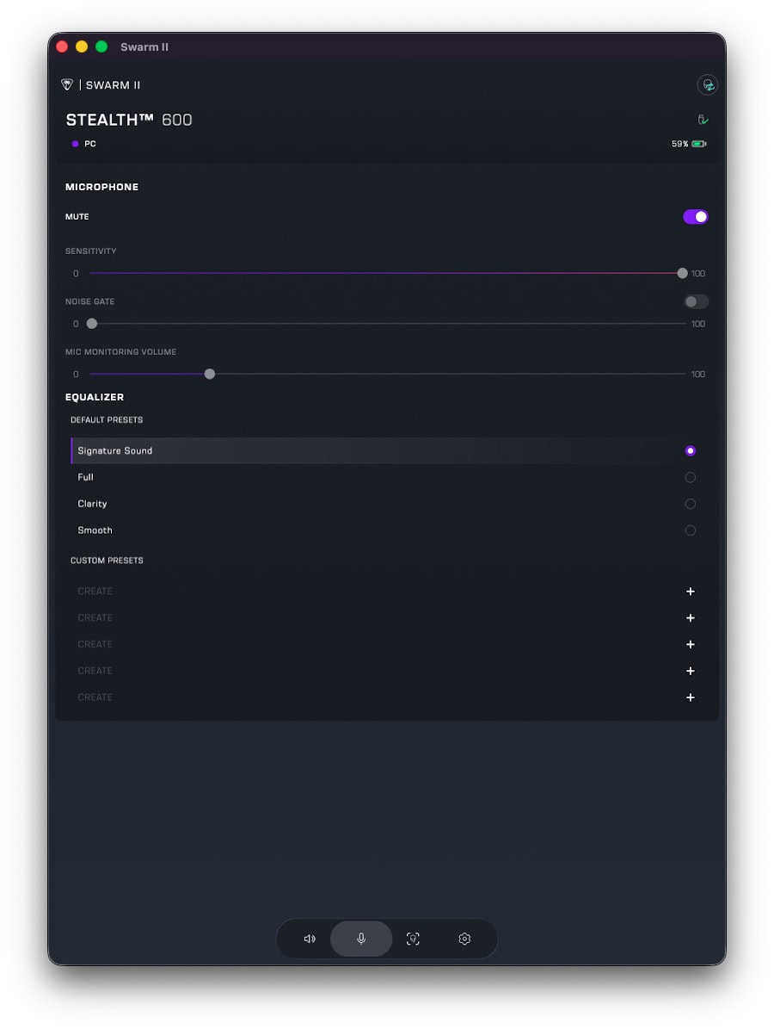Select the Clarity preset radio button
The height and width of the screenshot is (1029, 774).
(x=690, y=504)
